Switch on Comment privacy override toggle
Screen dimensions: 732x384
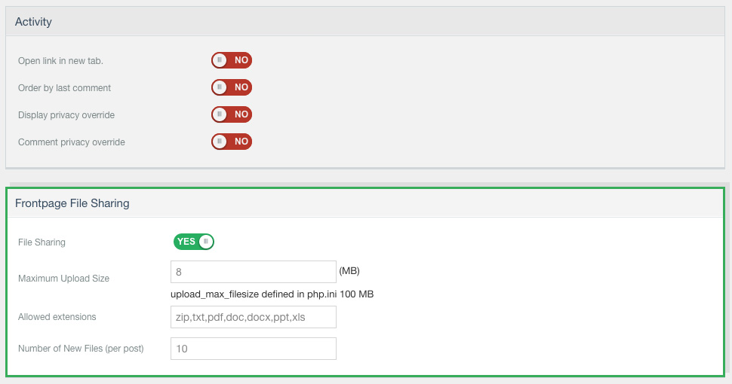(232, 142)
